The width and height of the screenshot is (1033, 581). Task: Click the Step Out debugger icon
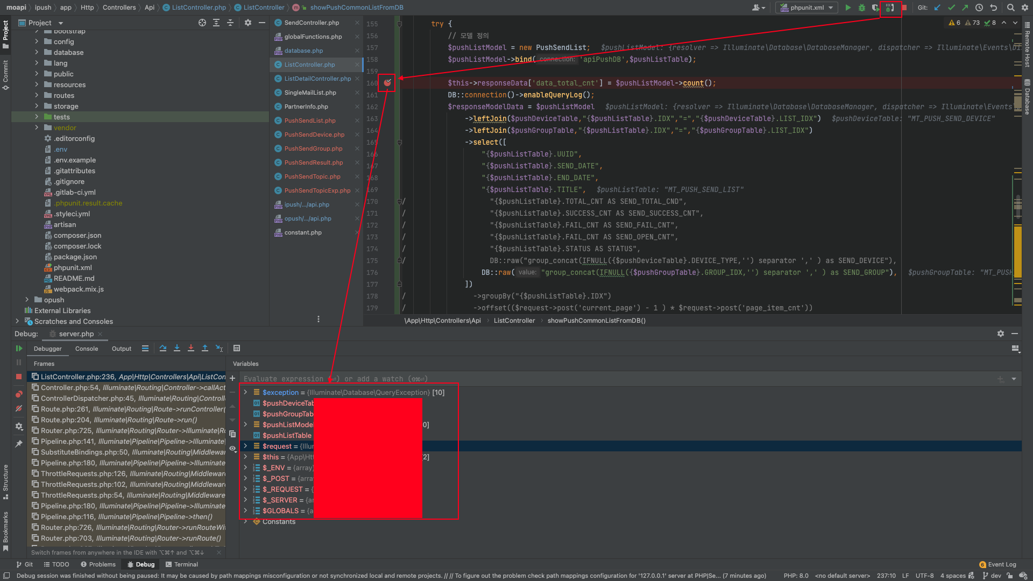[205, 349]
